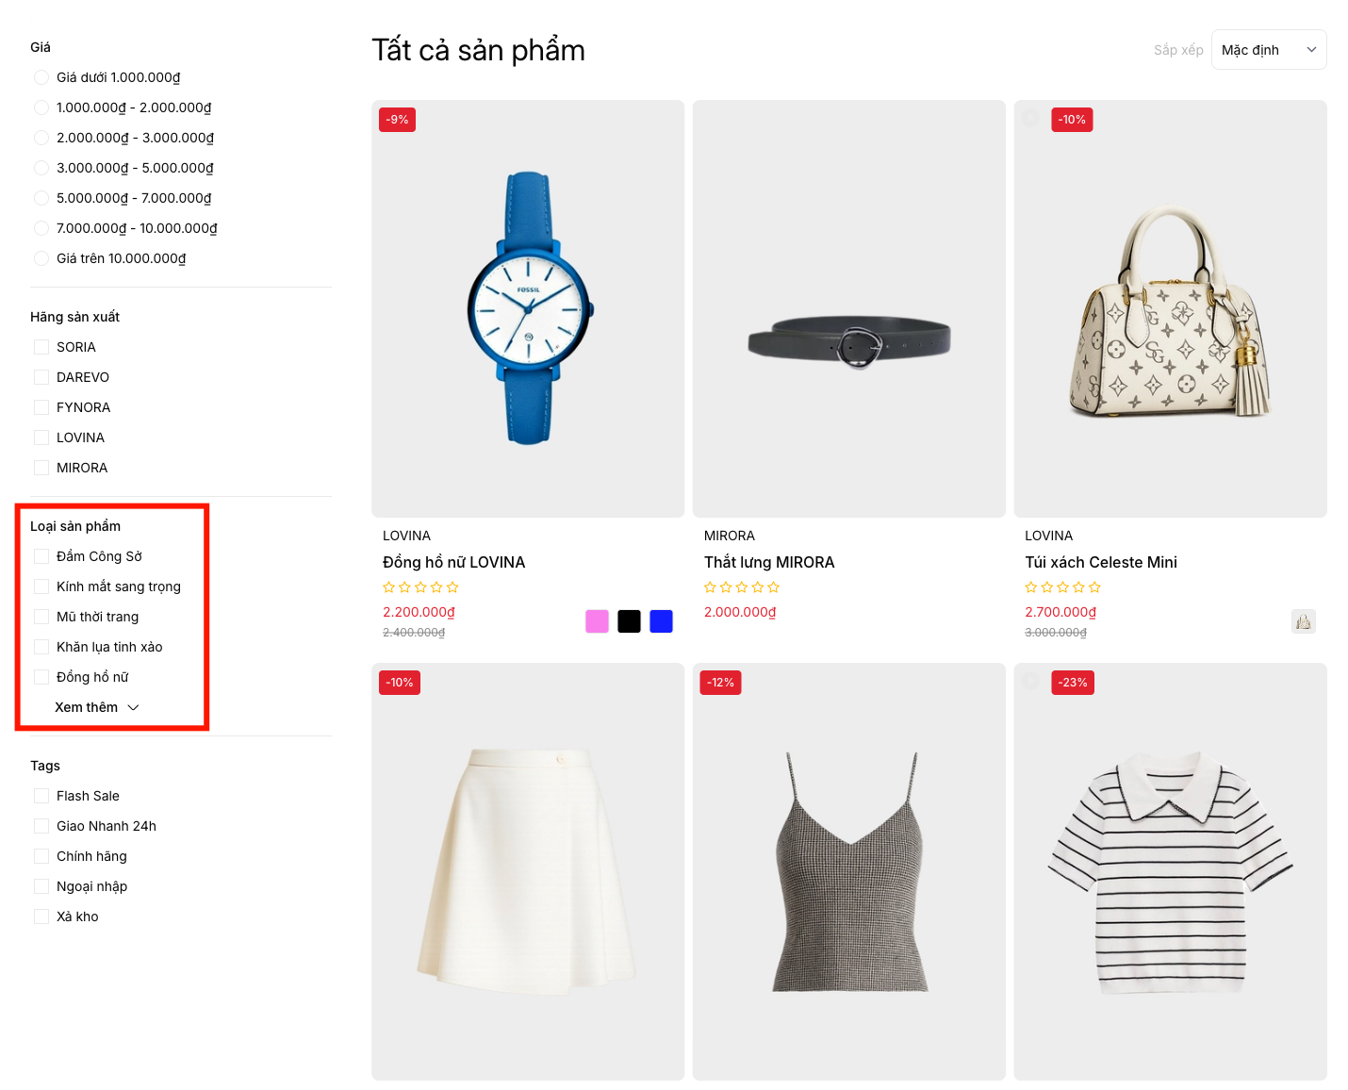The image size is (1348, 1090).
Task: Choose the blue color swatch for the watch
Action: [661, 621]
